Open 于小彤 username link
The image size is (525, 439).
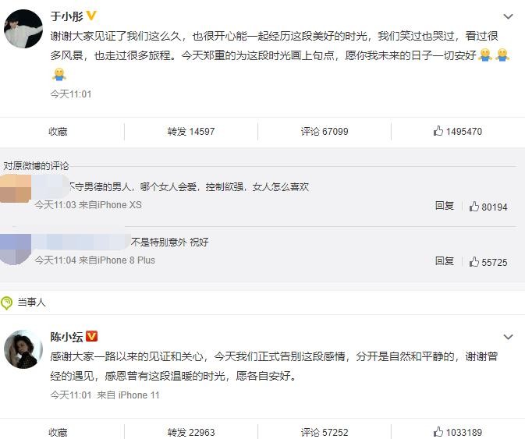[x=66, y=16]
